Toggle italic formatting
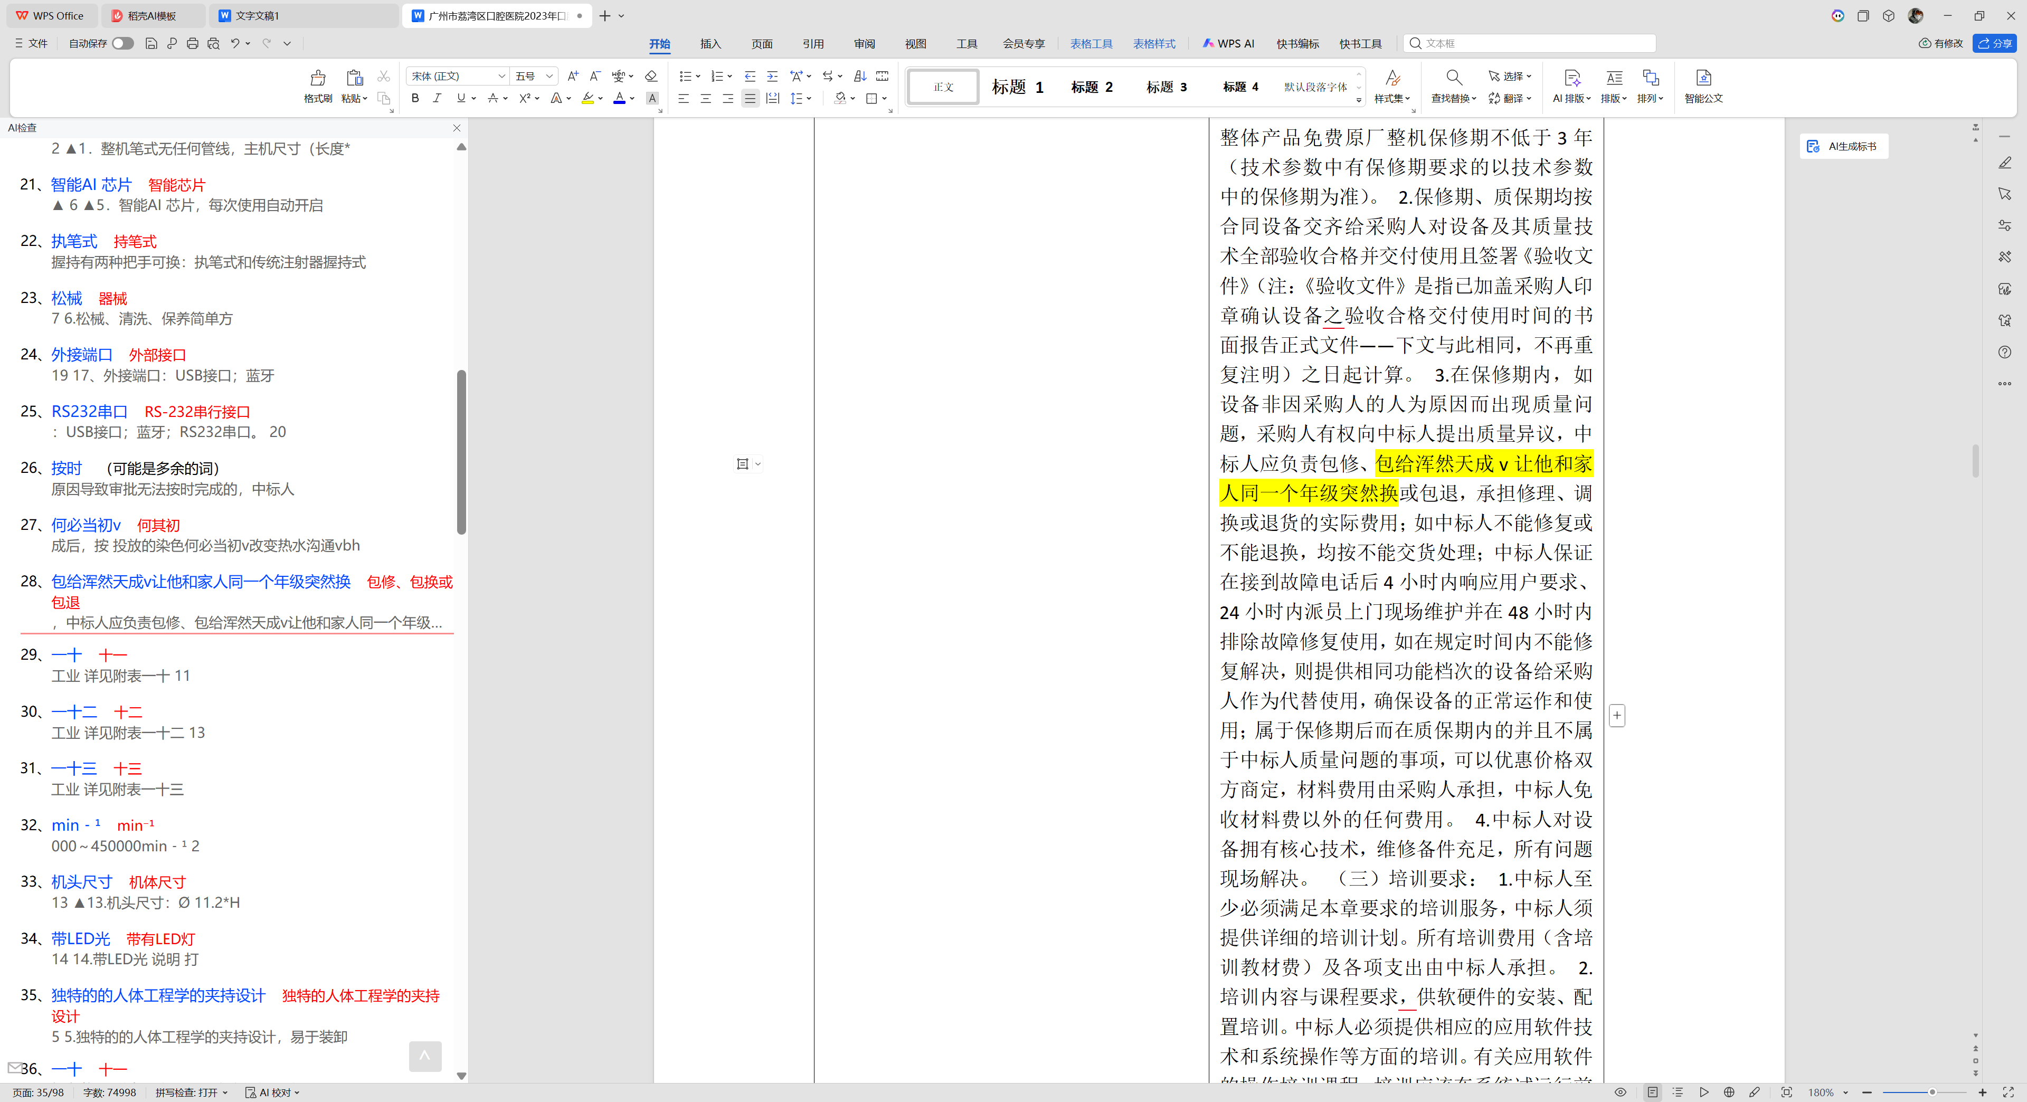Screen dimensions: 2027x1102 click(438, 98)
